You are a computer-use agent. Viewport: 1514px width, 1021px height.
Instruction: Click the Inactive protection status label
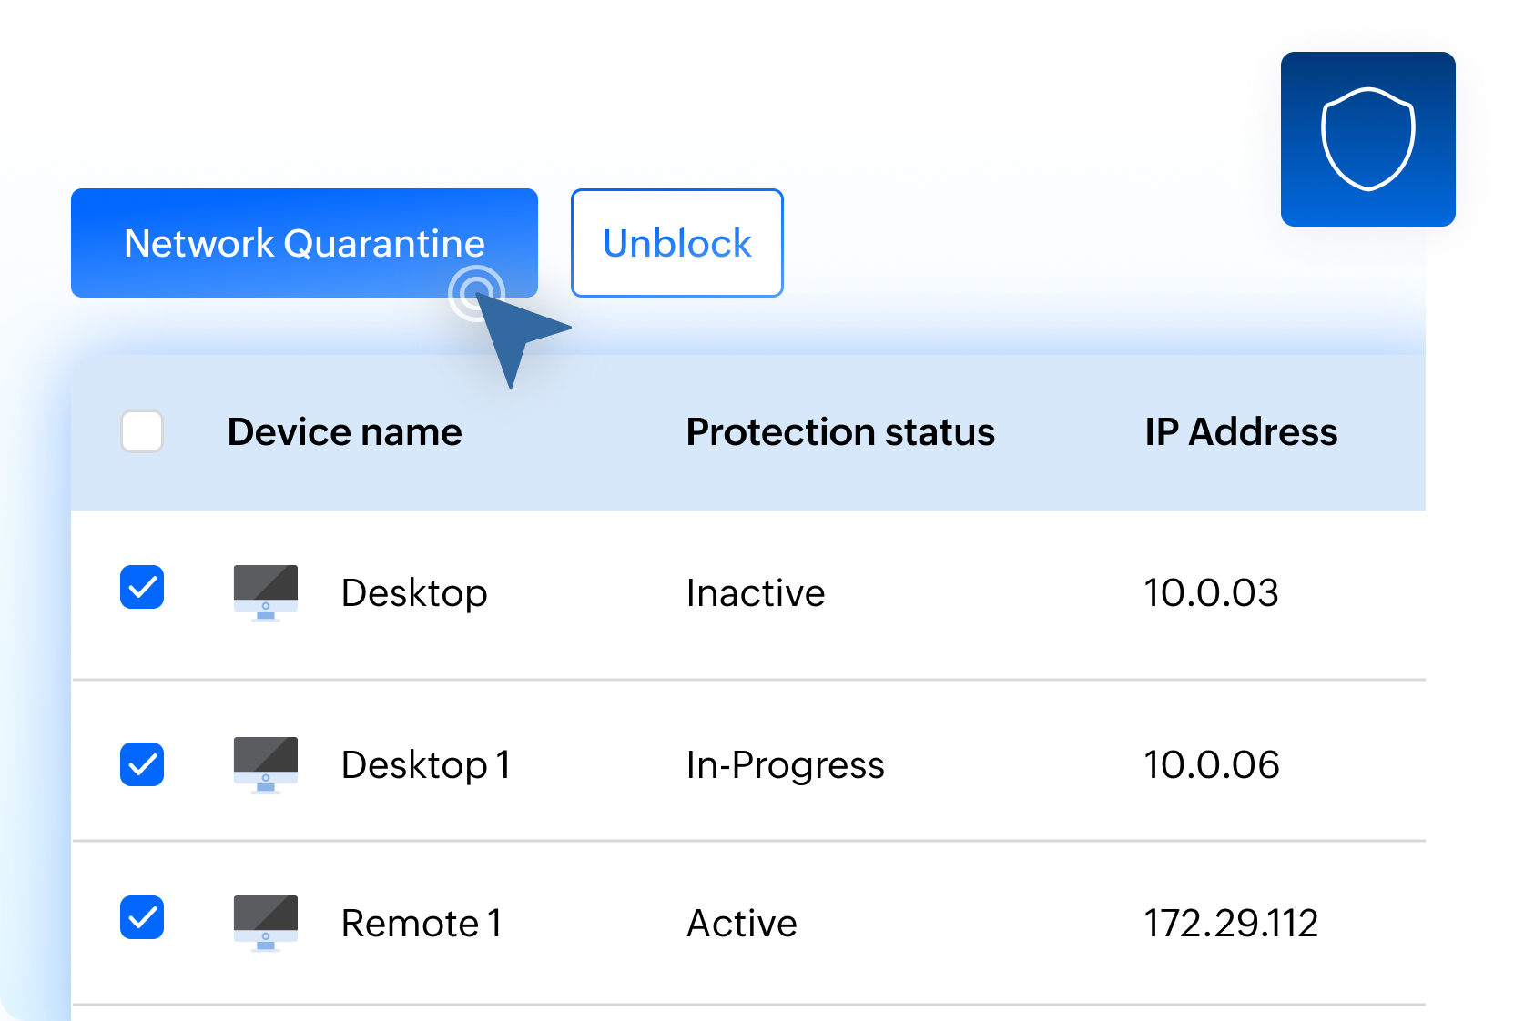tap(756, 592)
